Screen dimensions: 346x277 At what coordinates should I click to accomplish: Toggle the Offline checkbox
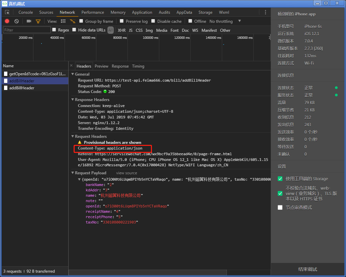[190, 21]
